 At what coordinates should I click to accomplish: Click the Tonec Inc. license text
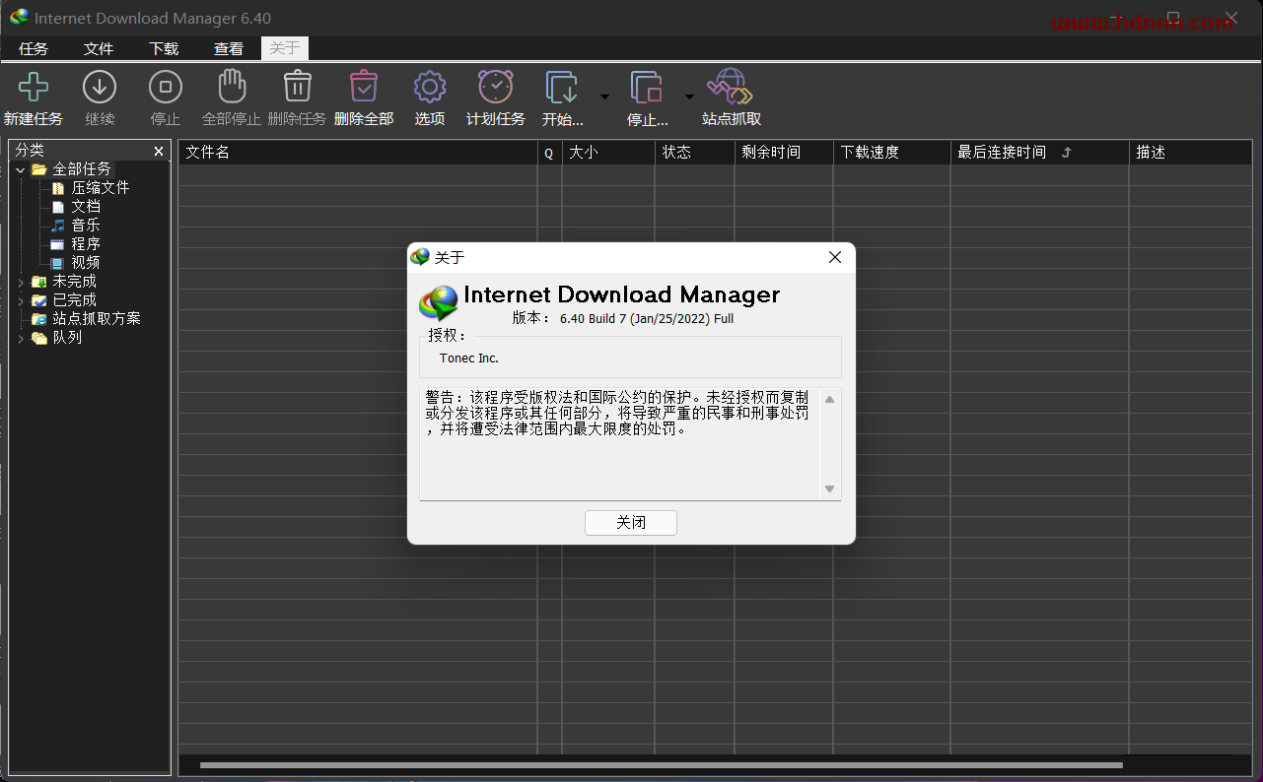click(469, 358)
